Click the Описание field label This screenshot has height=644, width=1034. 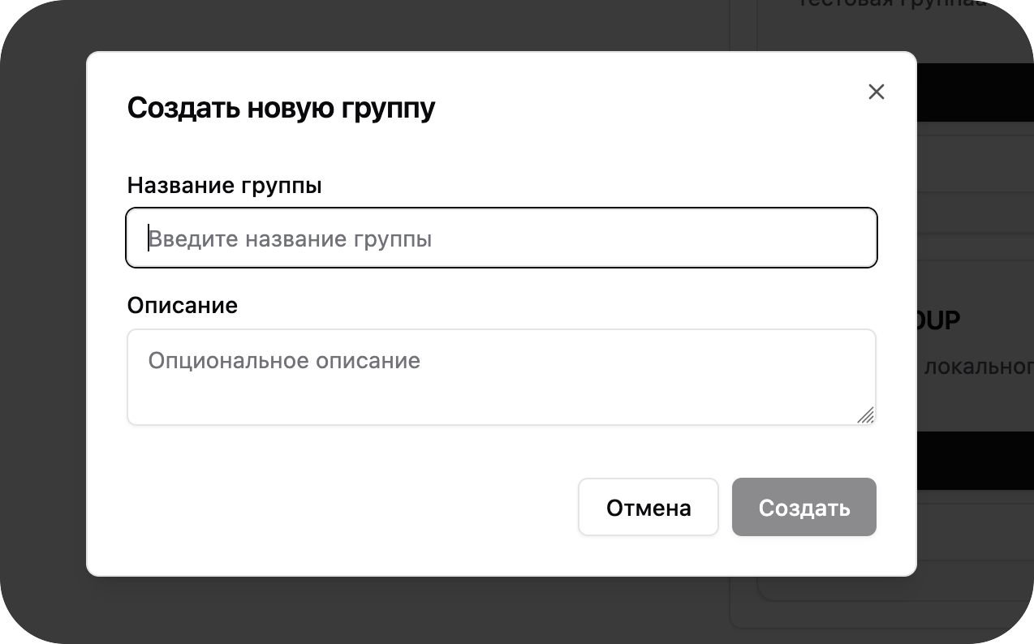coord(182,306)
